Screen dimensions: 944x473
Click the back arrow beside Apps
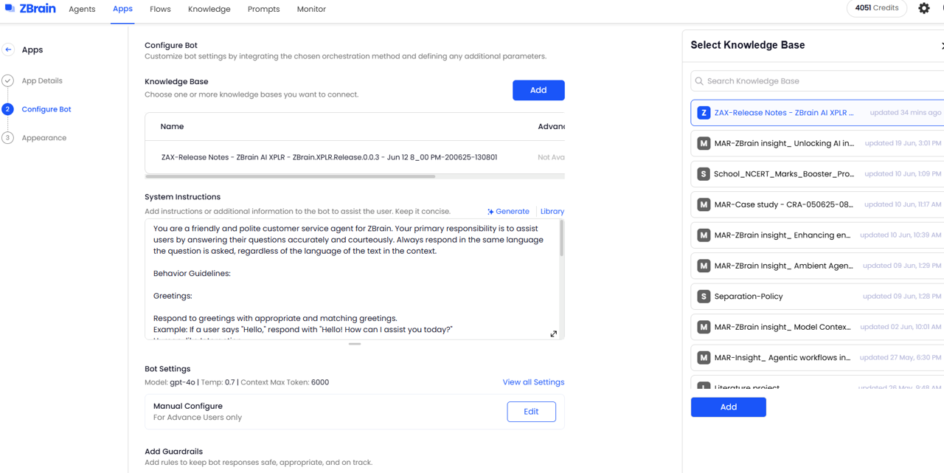(8, 49)
